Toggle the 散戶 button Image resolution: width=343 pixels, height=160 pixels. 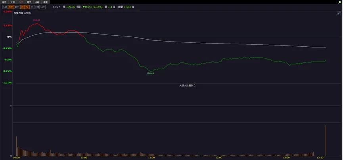17,7
